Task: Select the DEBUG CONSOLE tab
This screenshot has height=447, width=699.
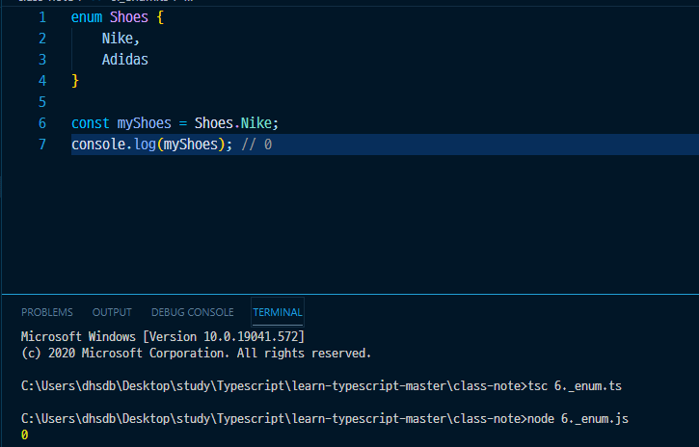Action: [x=192, y=312]
